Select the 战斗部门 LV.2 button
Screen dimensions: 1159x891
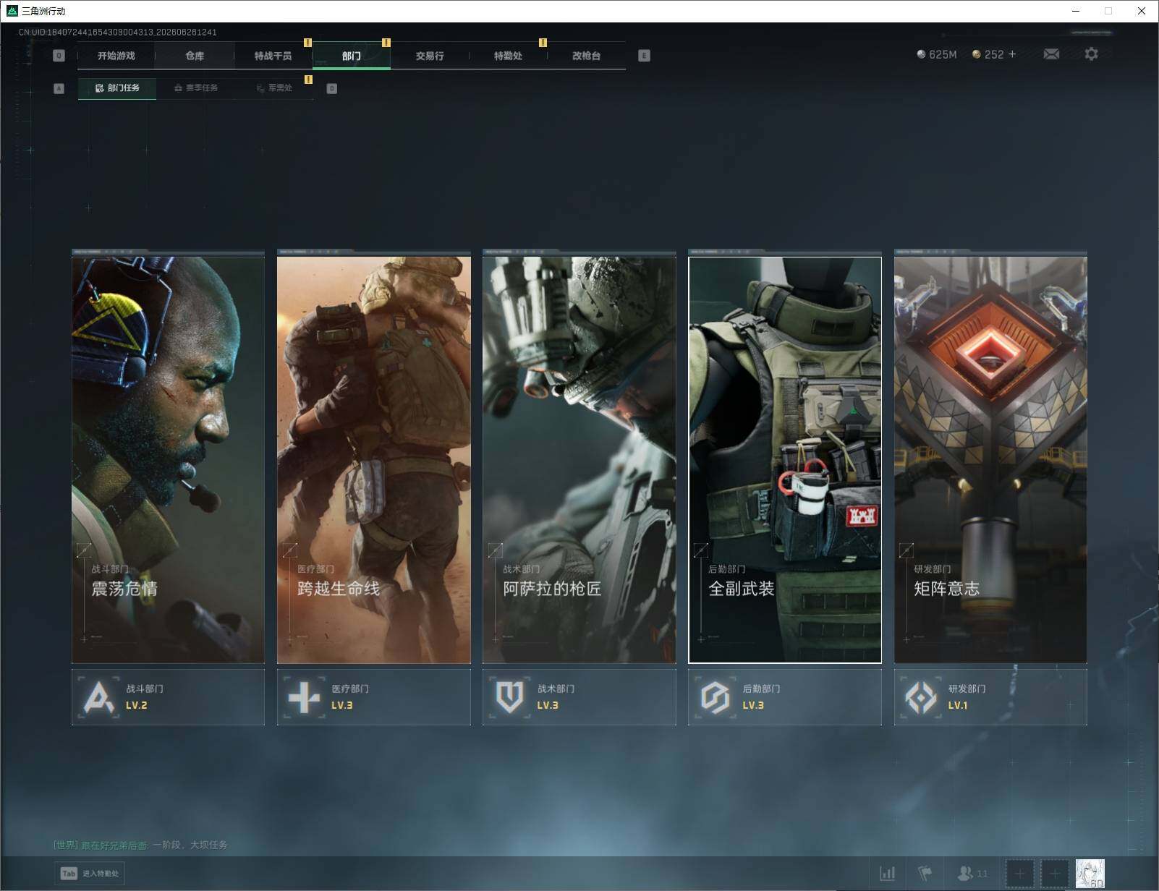pos(168,697)
